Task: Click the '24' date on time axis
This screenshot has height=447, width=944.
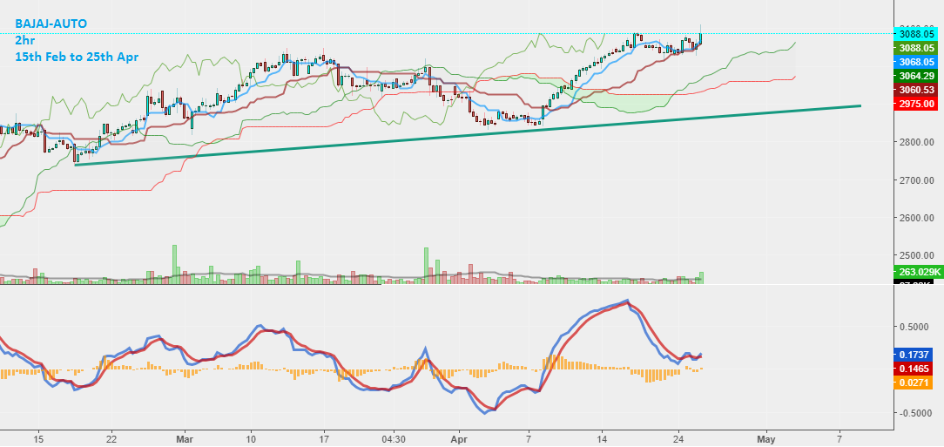Action: pos(678,439)
